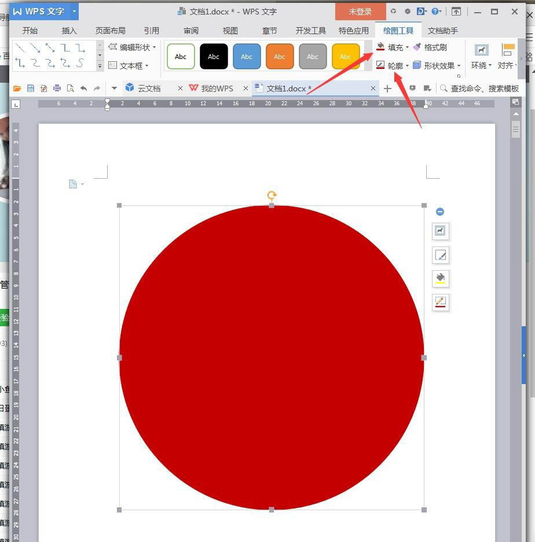Viewport: 535px width, 542px height.
Task: Click the Format Painter (格式刷) icon
Action: click(417, 47)
